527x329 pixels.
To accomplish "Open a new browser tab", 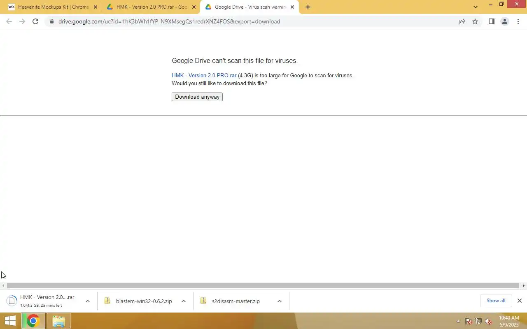I will coord(308,7).
